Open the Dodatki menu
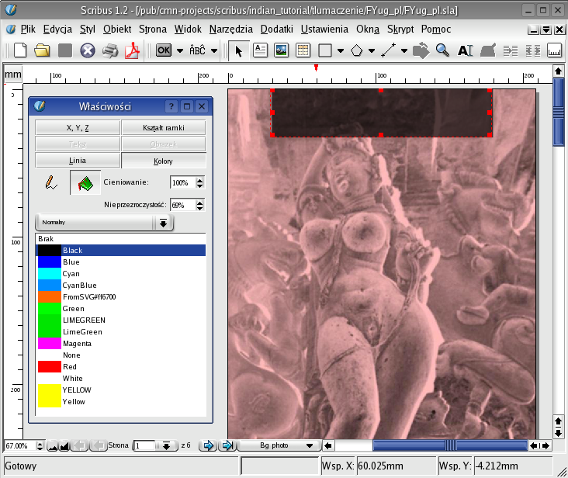This screenshot has height=478, width=568. [277, 29]
